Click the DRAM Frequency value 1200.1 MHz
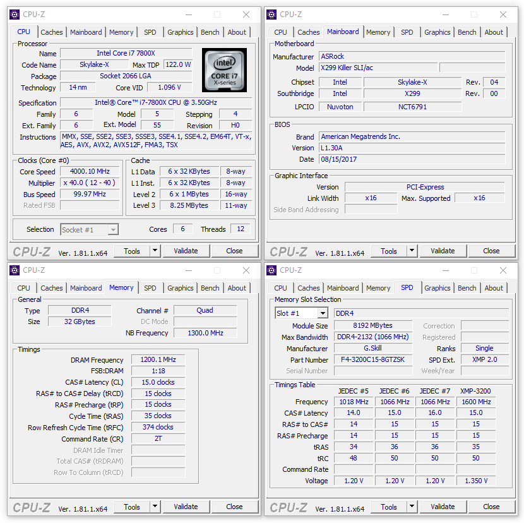This screenshot has height=523, width=524. [158, 359]
